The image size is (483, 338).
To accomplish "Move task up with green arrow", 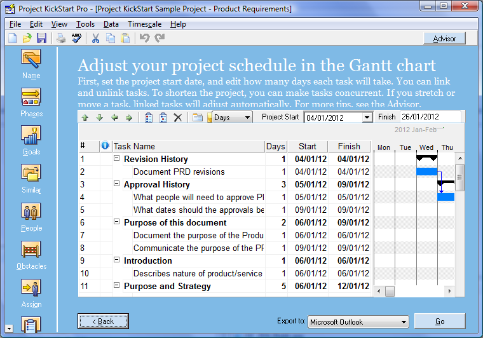I will pos(85,118).
